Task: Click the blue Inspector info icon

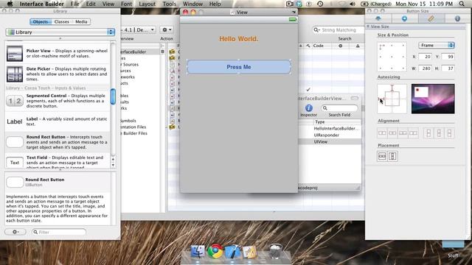Action: click(x=309, y=108)
